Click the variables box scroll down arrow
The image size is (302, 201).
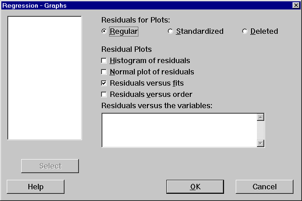[261, 143]
